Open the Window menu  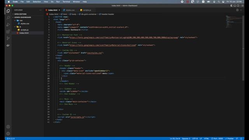coord(76,2)
